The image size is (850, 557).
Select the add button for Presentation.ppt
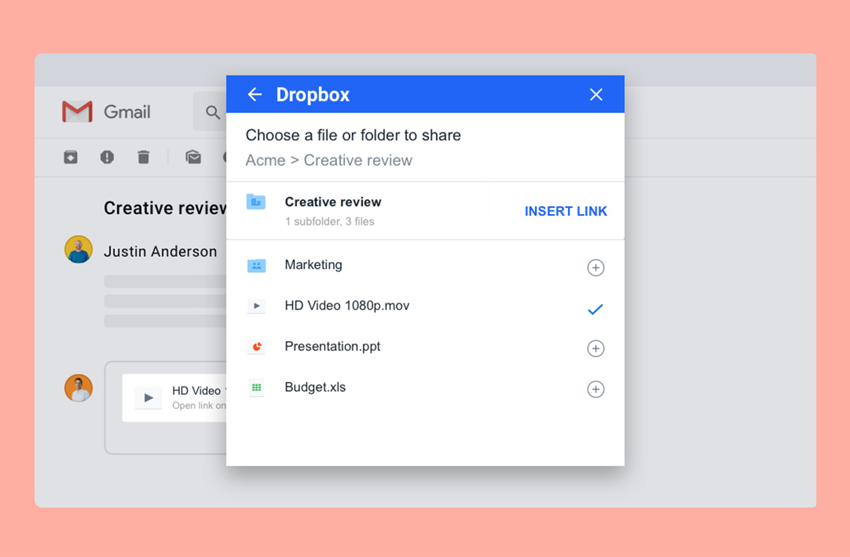click(x=594, y=347)
